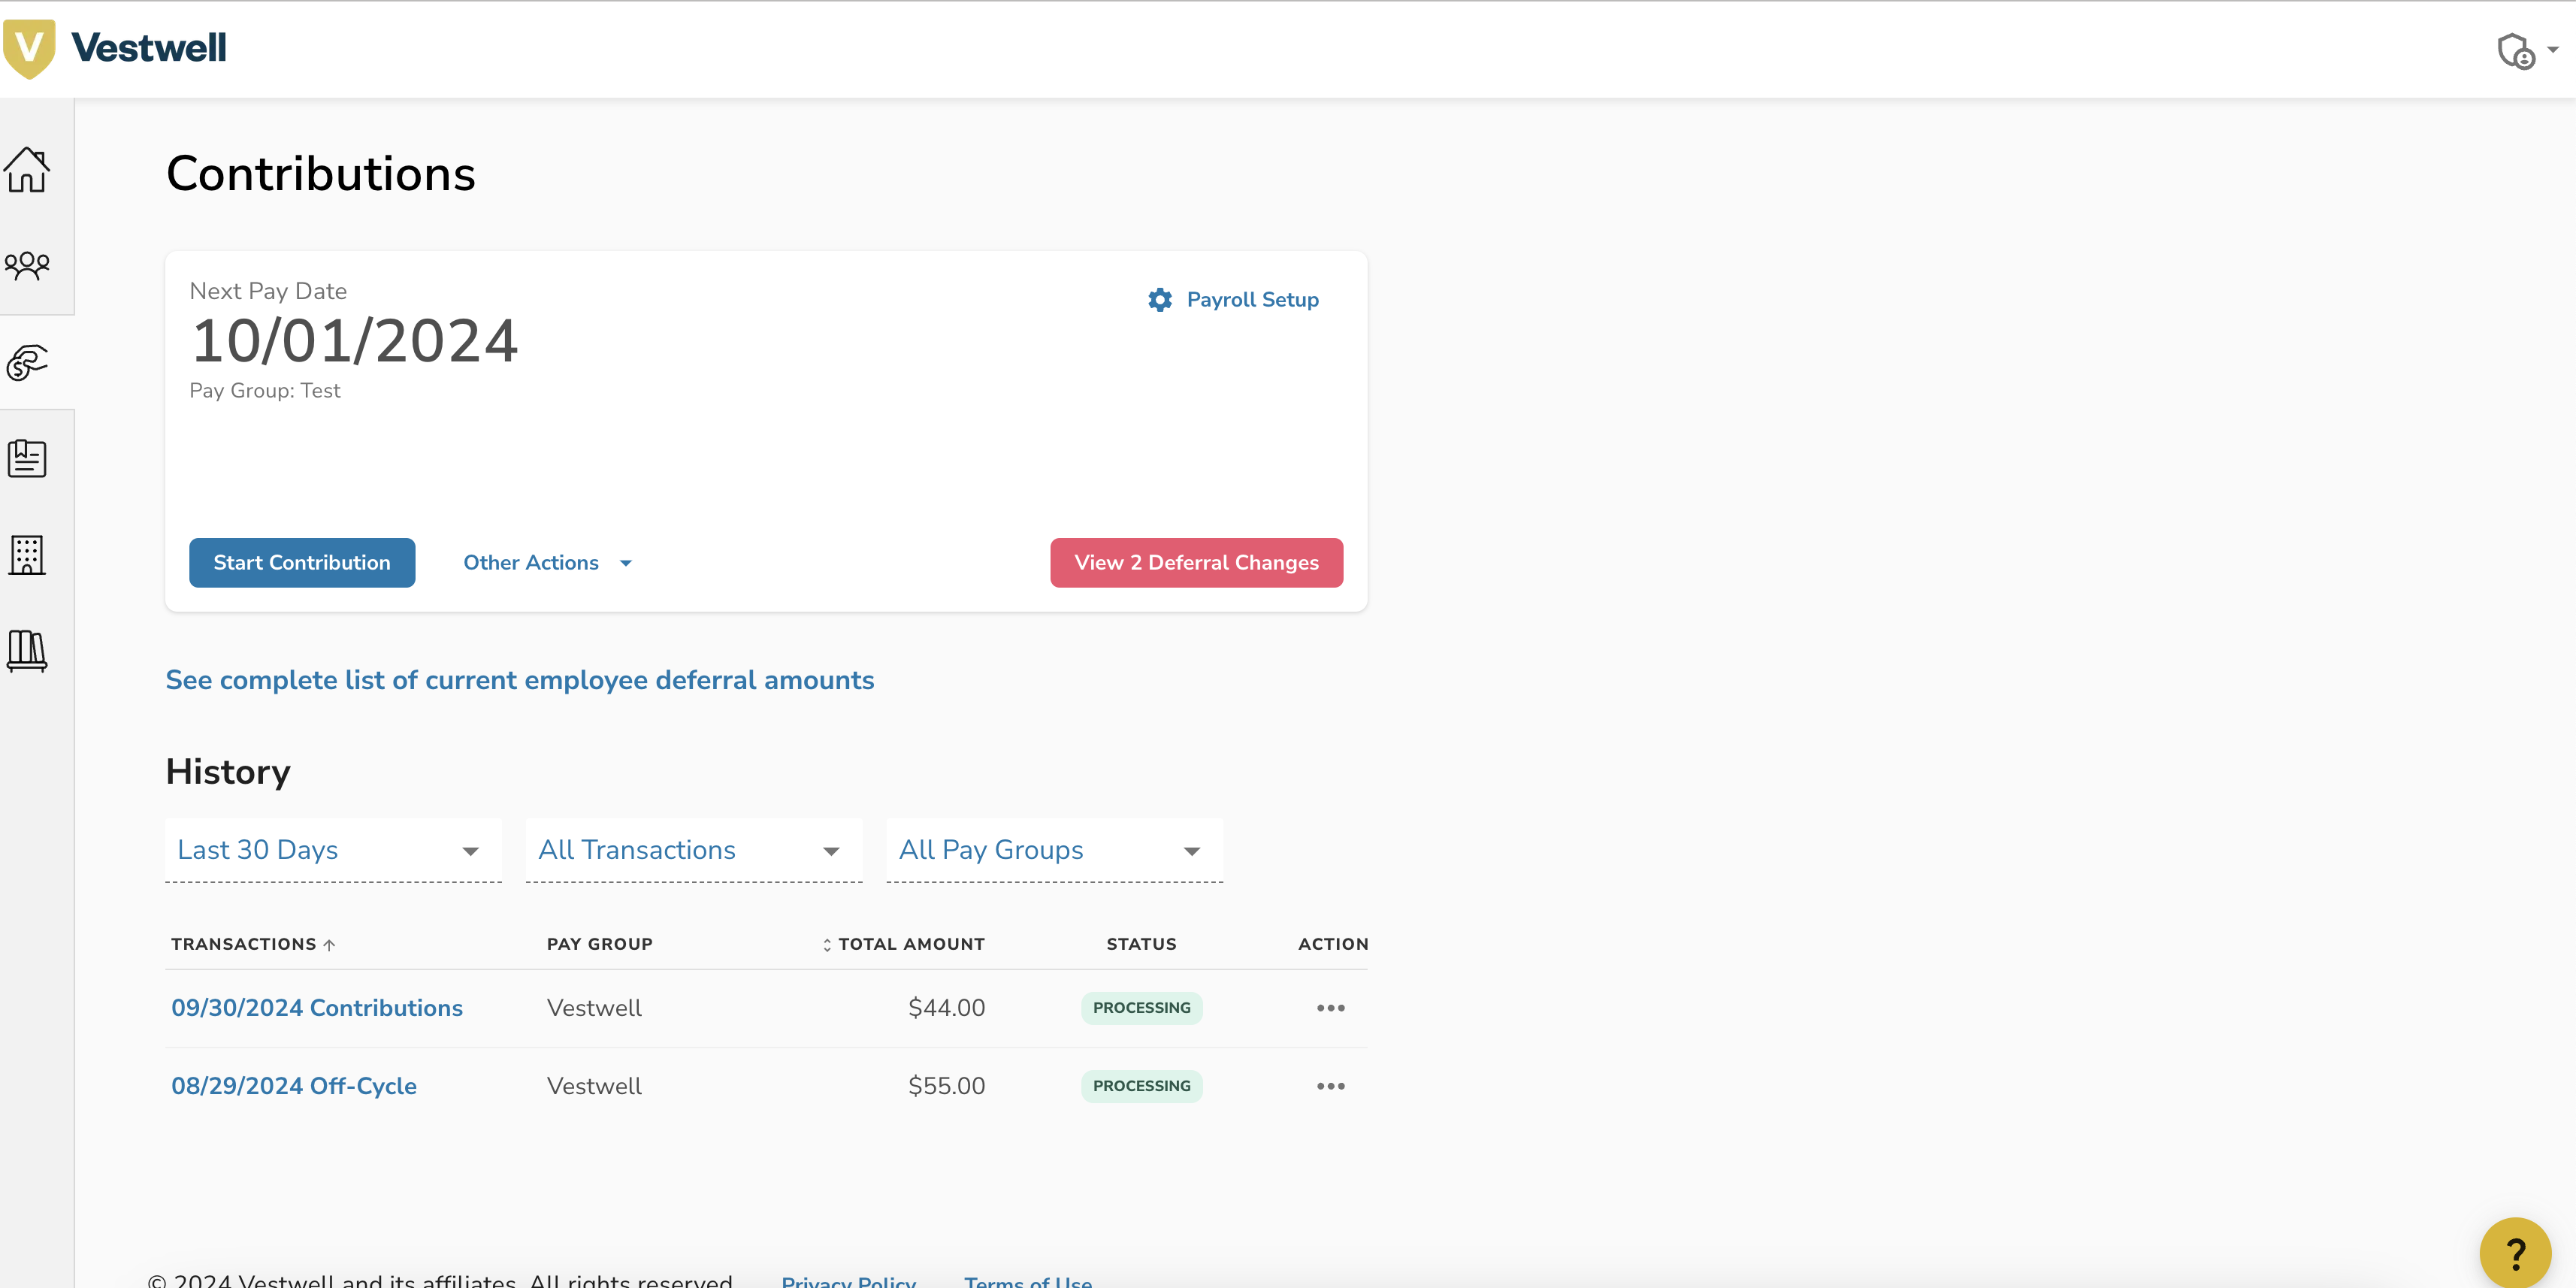
Task: Click the company building sidebar icon
Action: click(27, 554)
